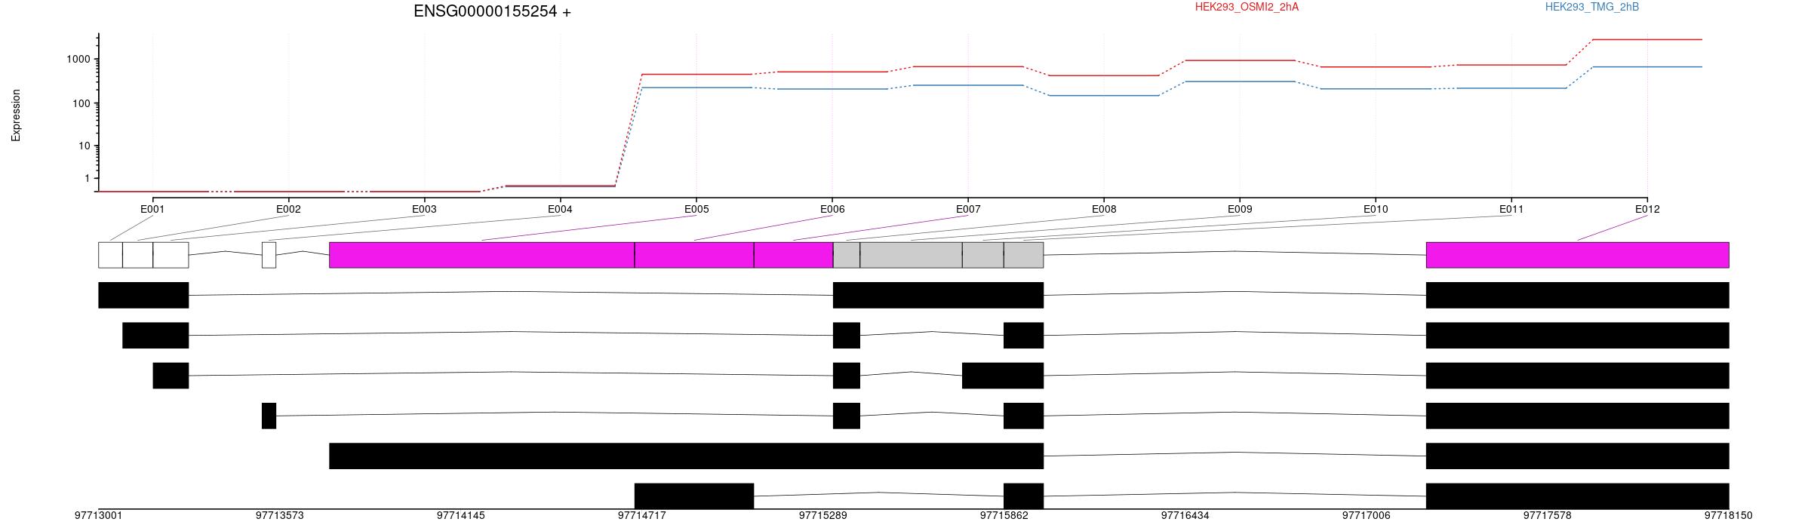Select first transcript's leftmost black exon

coord(143,295)
